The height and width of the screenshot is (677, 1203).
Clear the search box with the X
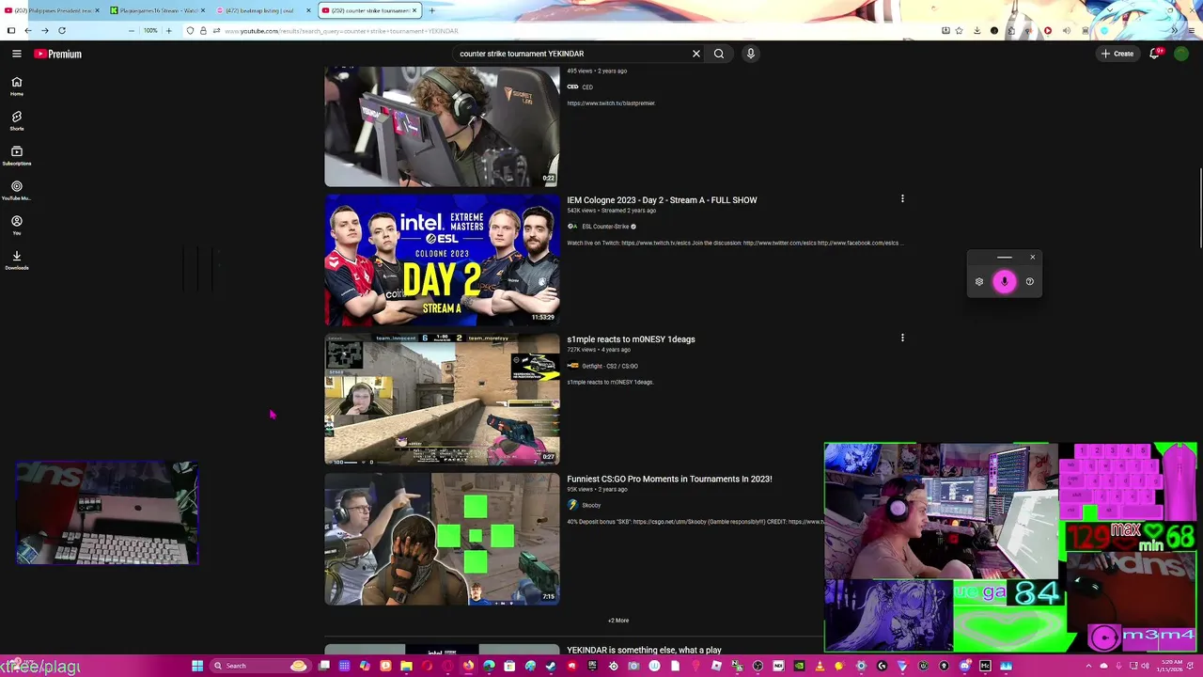696,54
